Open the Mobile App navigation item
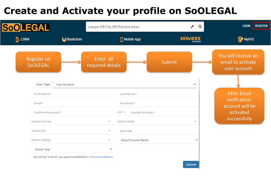This screenshot has width=271, height=179. point(130,39)
